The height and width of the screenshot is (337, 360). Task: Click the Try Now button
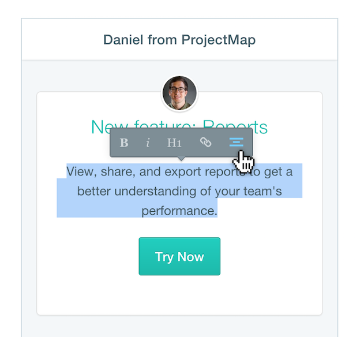[x=179, y=256]
